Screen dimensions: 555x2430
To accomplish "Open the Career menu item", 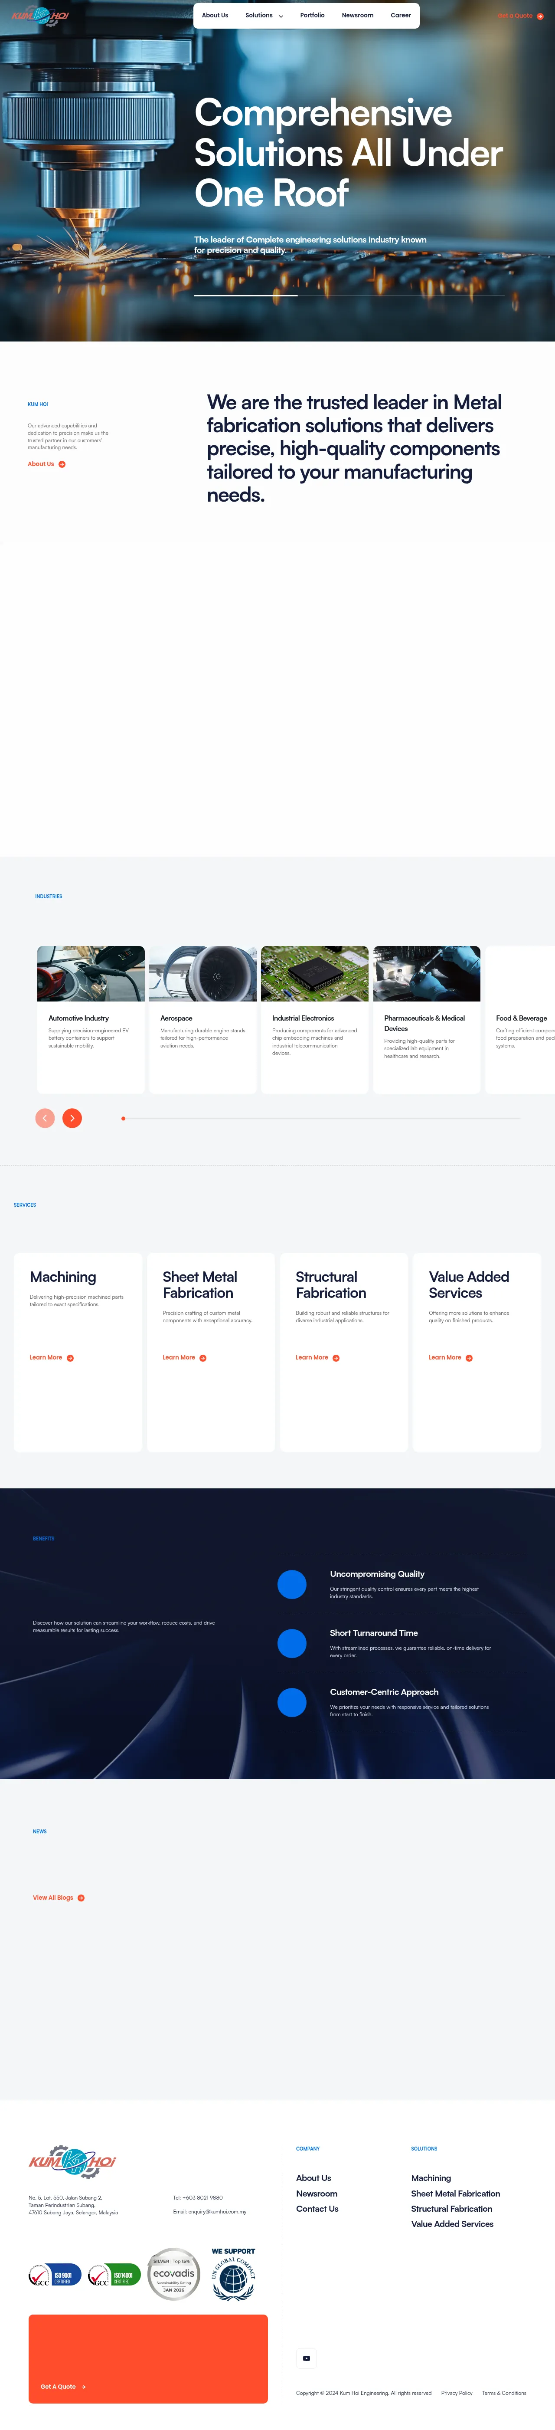I will coord(401,15).
